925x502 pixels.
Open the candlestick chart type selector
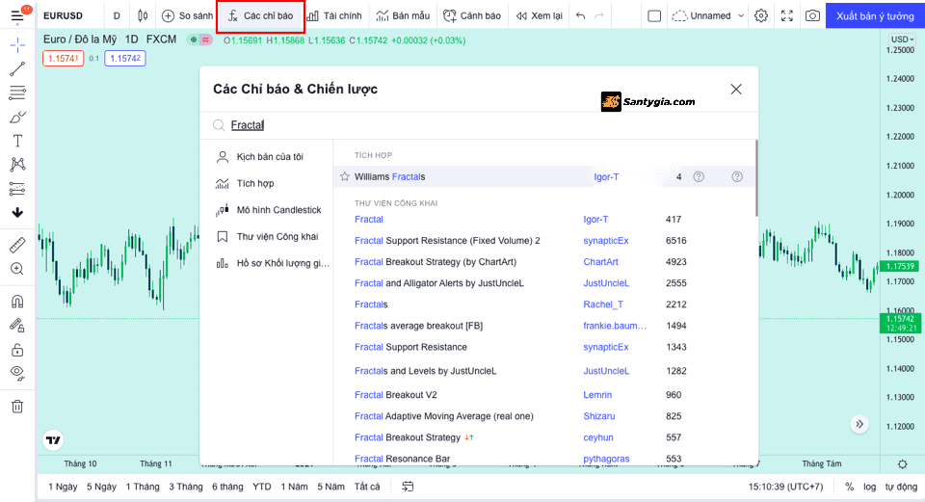[x=143, y=16]
